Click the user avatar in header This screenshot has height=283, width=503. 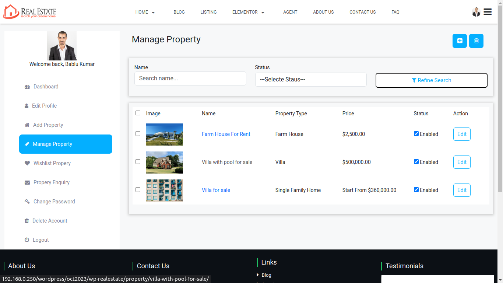coord(476,12)
